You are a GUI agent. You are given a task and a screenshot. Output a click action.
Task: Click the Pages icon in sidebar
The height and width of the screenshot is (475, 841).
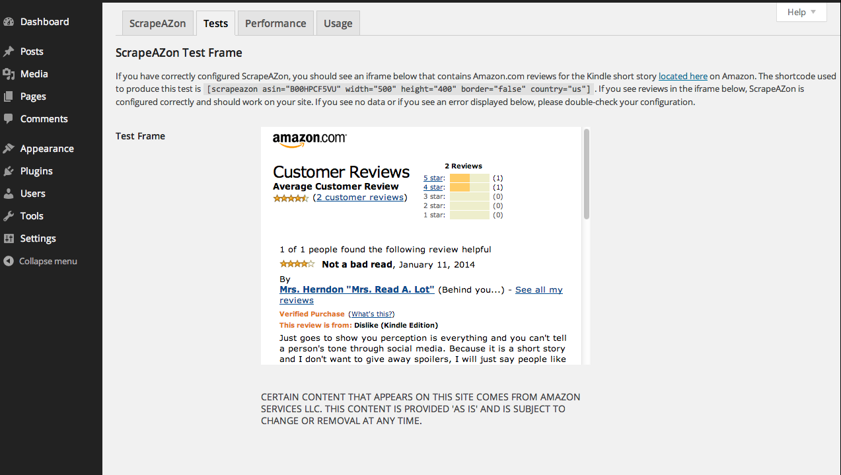(9, 96)
